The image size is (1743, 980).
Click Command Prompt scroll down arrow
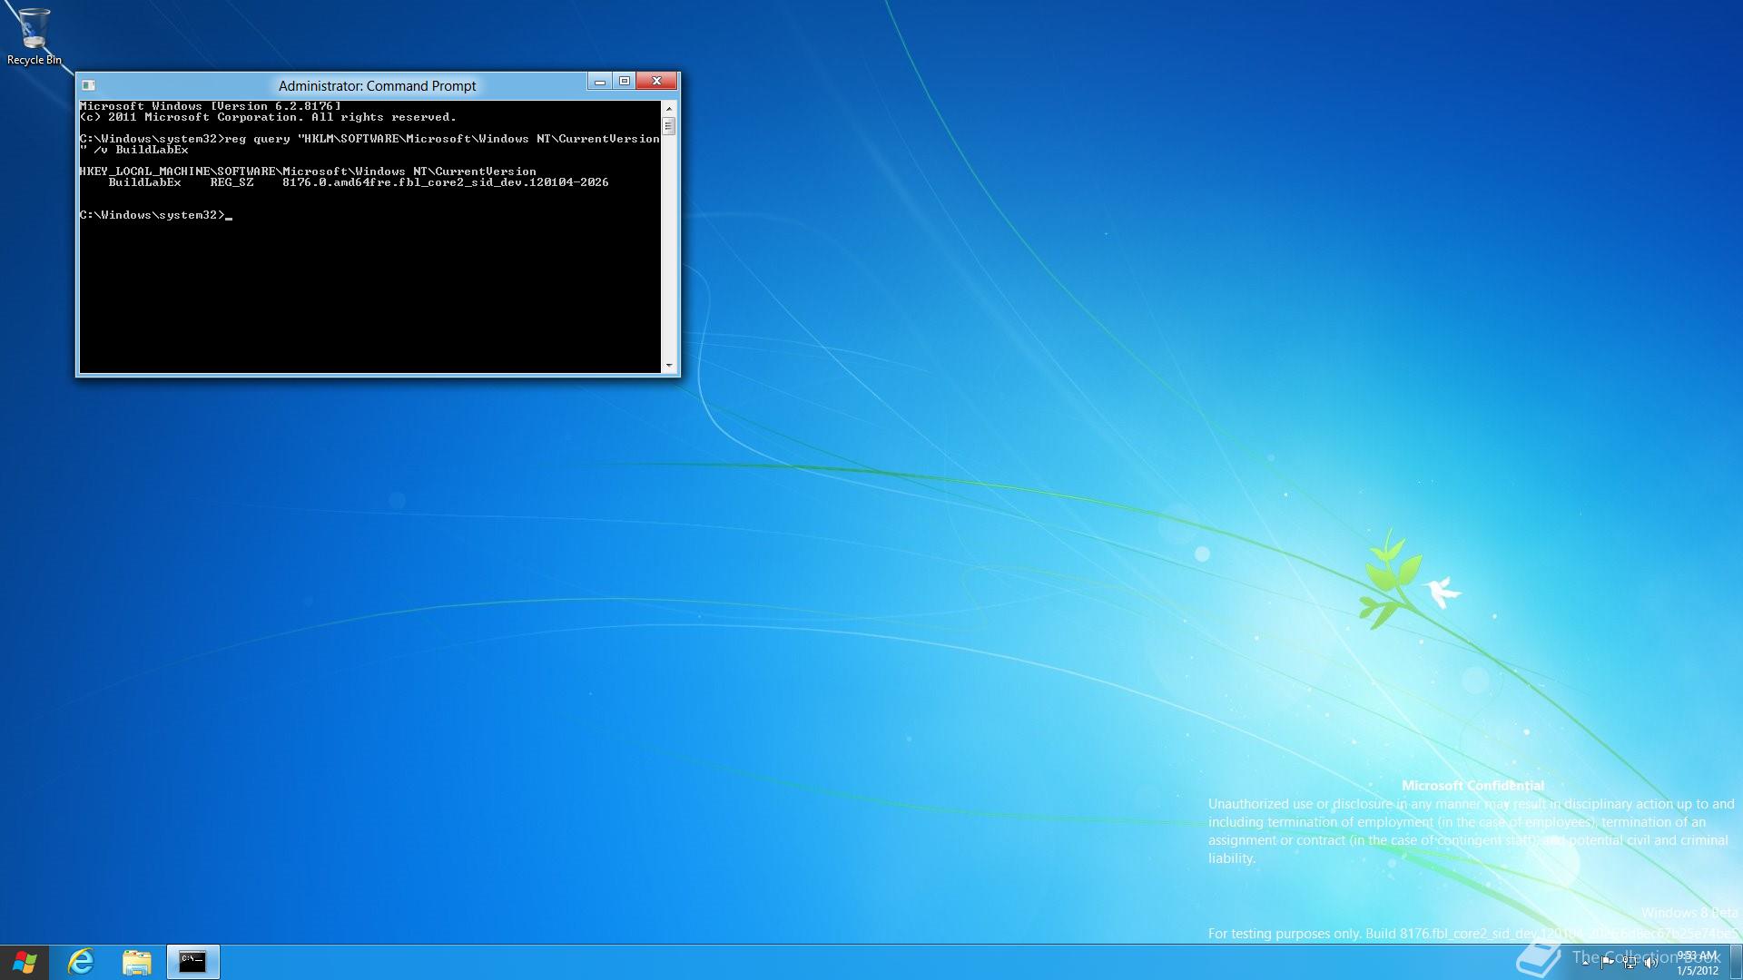coord(669,366)
